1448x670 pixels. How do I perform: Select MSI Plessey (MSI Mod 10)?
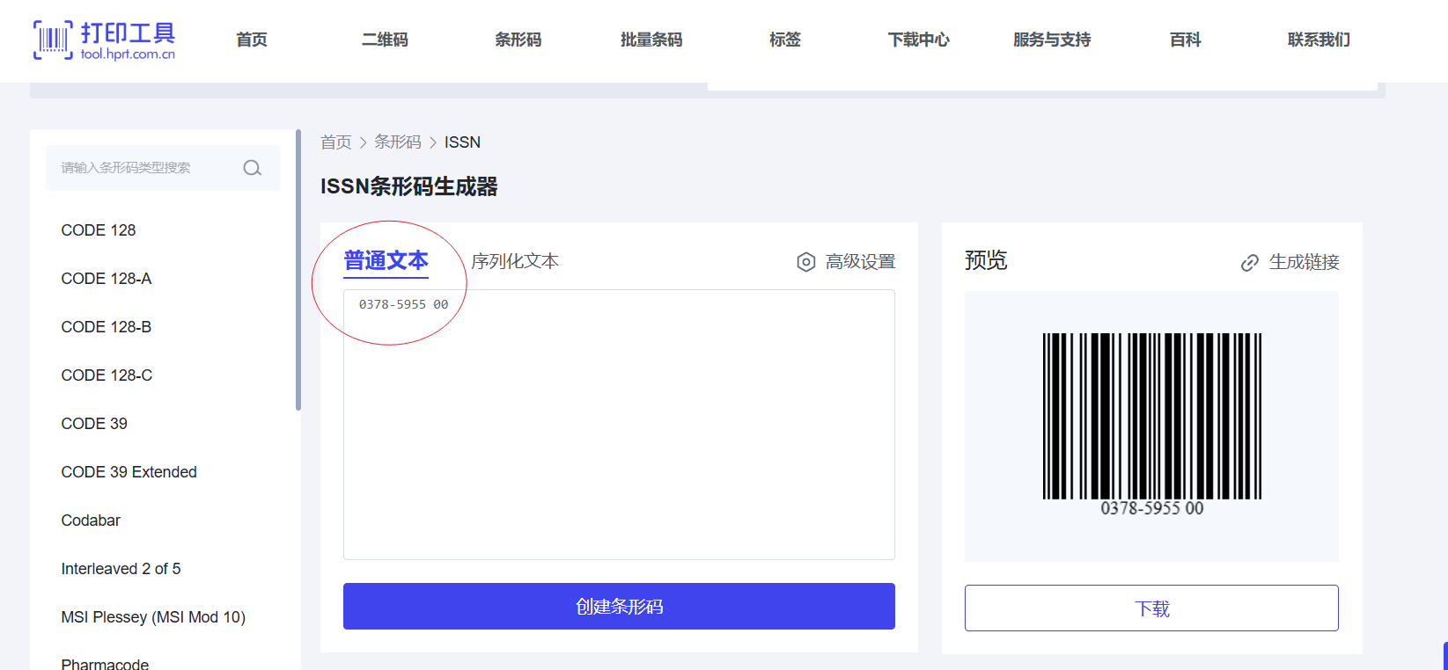153,617
